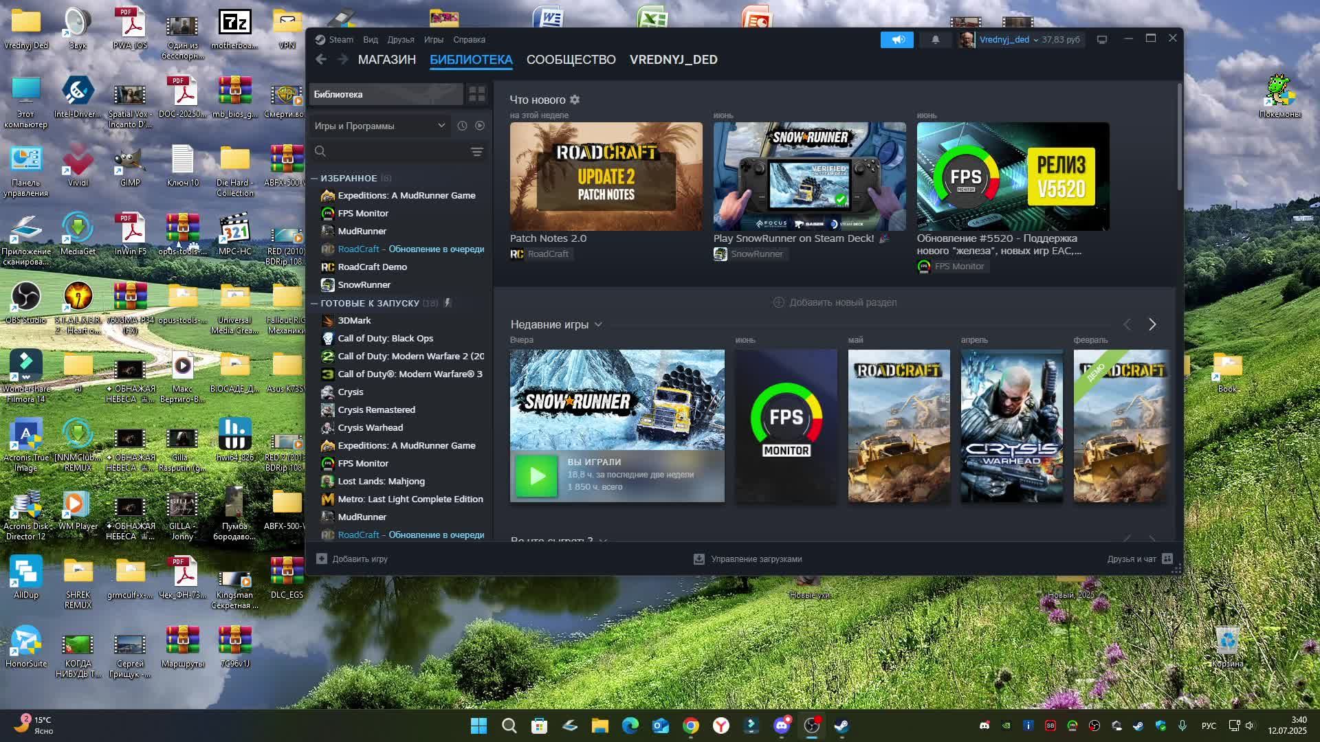
Task: Open the advanced filter icon beside library search
Action: point(476,151)
